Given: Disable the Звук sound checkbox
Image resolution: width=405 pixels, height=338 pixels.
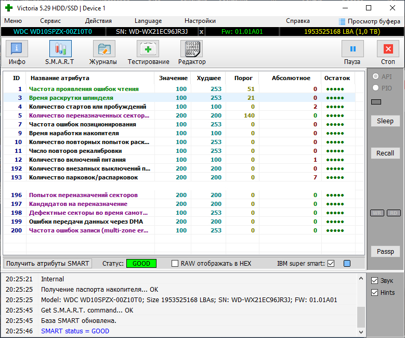Looking at the screenshot, I should [374, 281].
